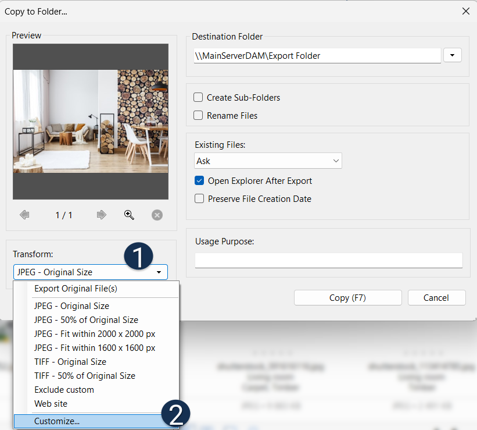Click the previous image arrow in Preview
The height and width of the screenshot is (430, 477).
(x=24, y=215)
